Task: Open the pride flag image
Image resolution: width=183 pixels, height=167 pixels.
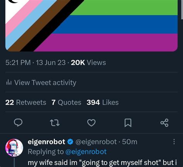Action: (91, 26)
